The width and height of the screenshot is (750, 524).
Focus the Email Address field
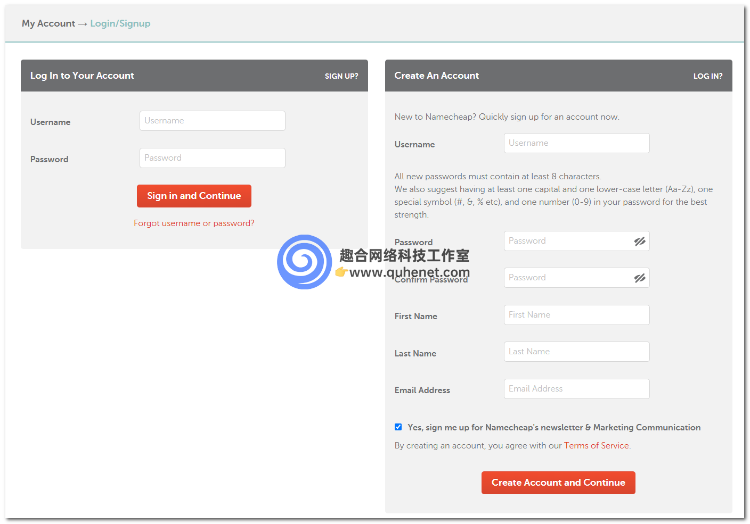[577, 389]
